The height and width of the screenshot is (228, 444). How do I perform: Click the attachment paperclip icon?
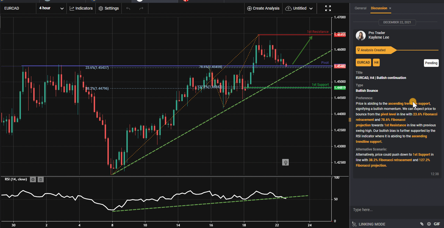point(422,224)
